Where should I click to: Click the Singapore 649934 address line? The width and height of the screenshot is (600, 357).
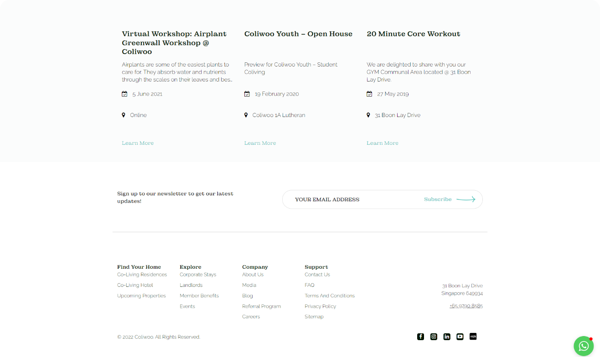(x=462, y=293)
